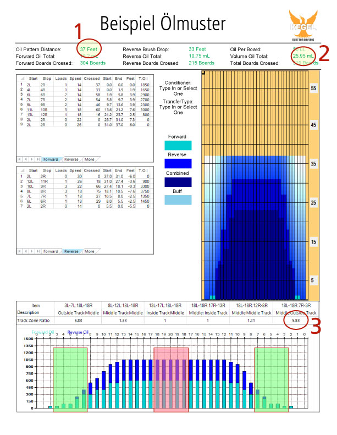Click the dark navy Combined color swatch
The width and height of the screenshot is (337, 435).
click(178, 182)
